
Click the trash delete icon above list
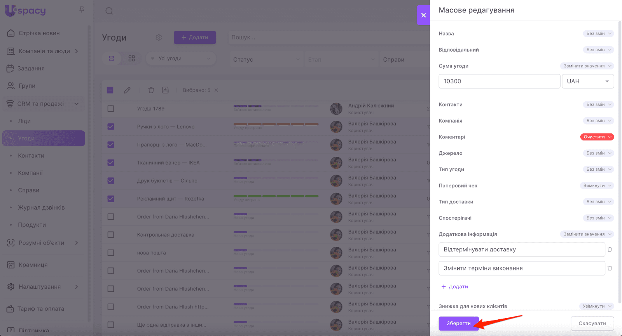151,90
